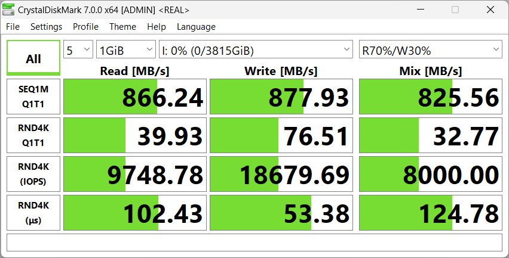The width and height of the screenshot is (509, 258).
Task: Click the Mix [MB/s] column header
Action: coord(431,71)
